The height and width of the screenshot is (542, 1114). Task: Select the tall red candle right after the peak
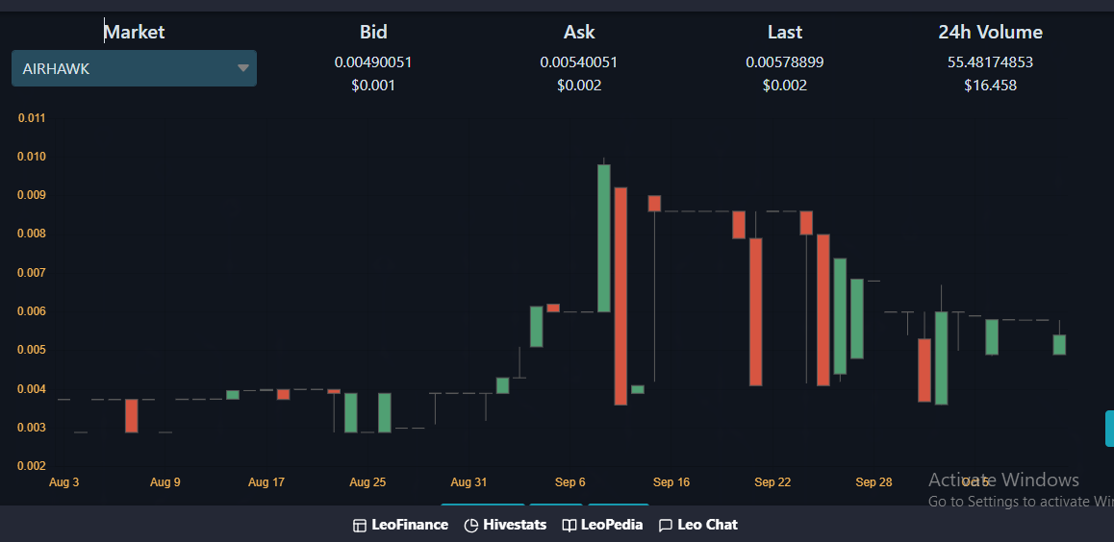click(x=620, y=296)
